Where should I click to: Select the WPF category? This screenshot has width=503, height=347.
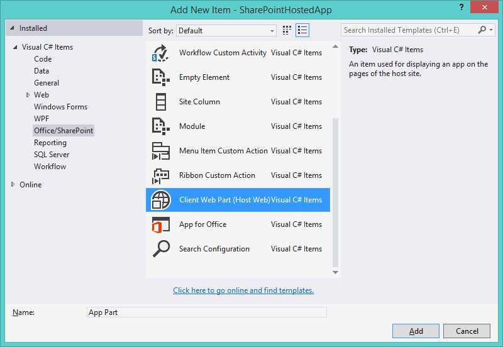tap(41, 119)
